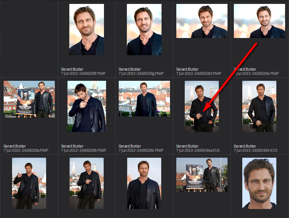Open photo thumbnail 2486226f MWP

coord(86,30)
